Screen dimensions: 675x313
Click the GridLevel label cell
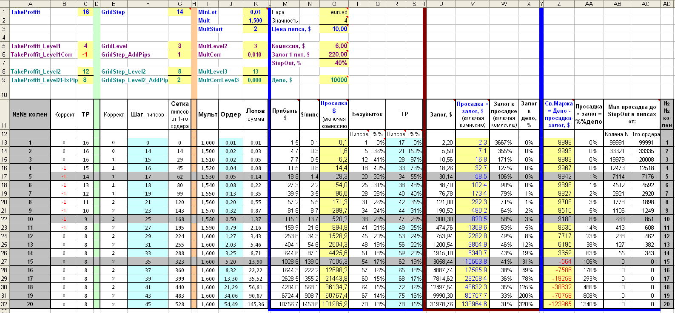134,46
